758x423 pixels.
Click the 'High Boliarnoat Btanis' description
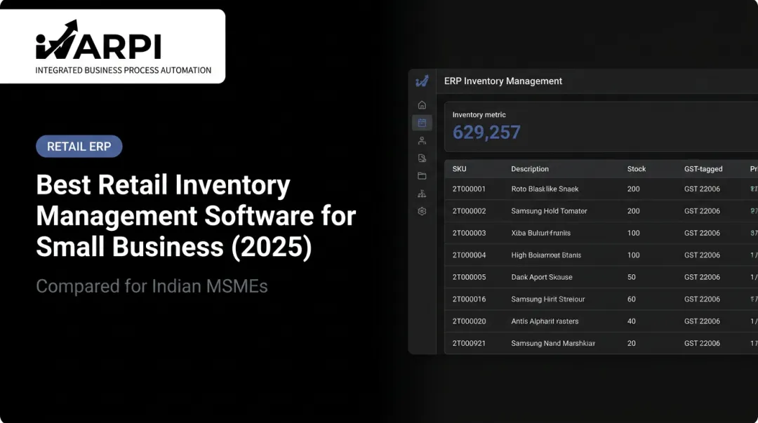(x=546, y=255)
